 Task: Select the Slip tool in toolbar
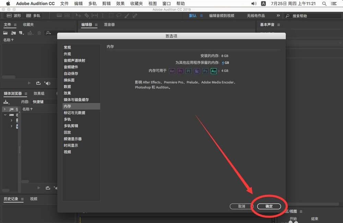tap(95, 15)
